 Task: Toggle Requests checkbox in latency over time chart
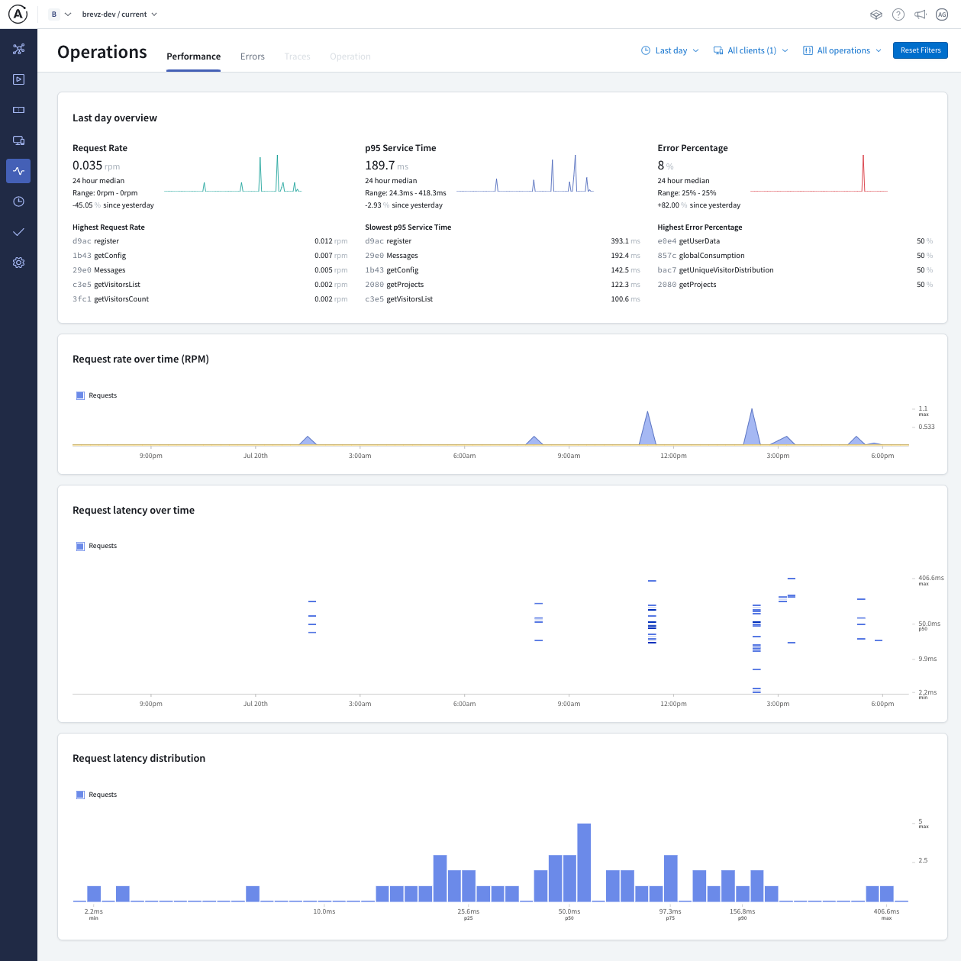coord(80,546)
